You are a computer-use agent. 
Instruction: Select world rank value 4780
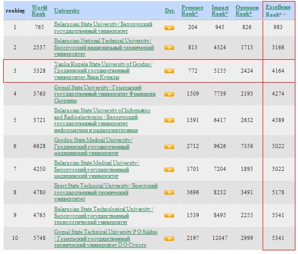[x=40, y=192]
